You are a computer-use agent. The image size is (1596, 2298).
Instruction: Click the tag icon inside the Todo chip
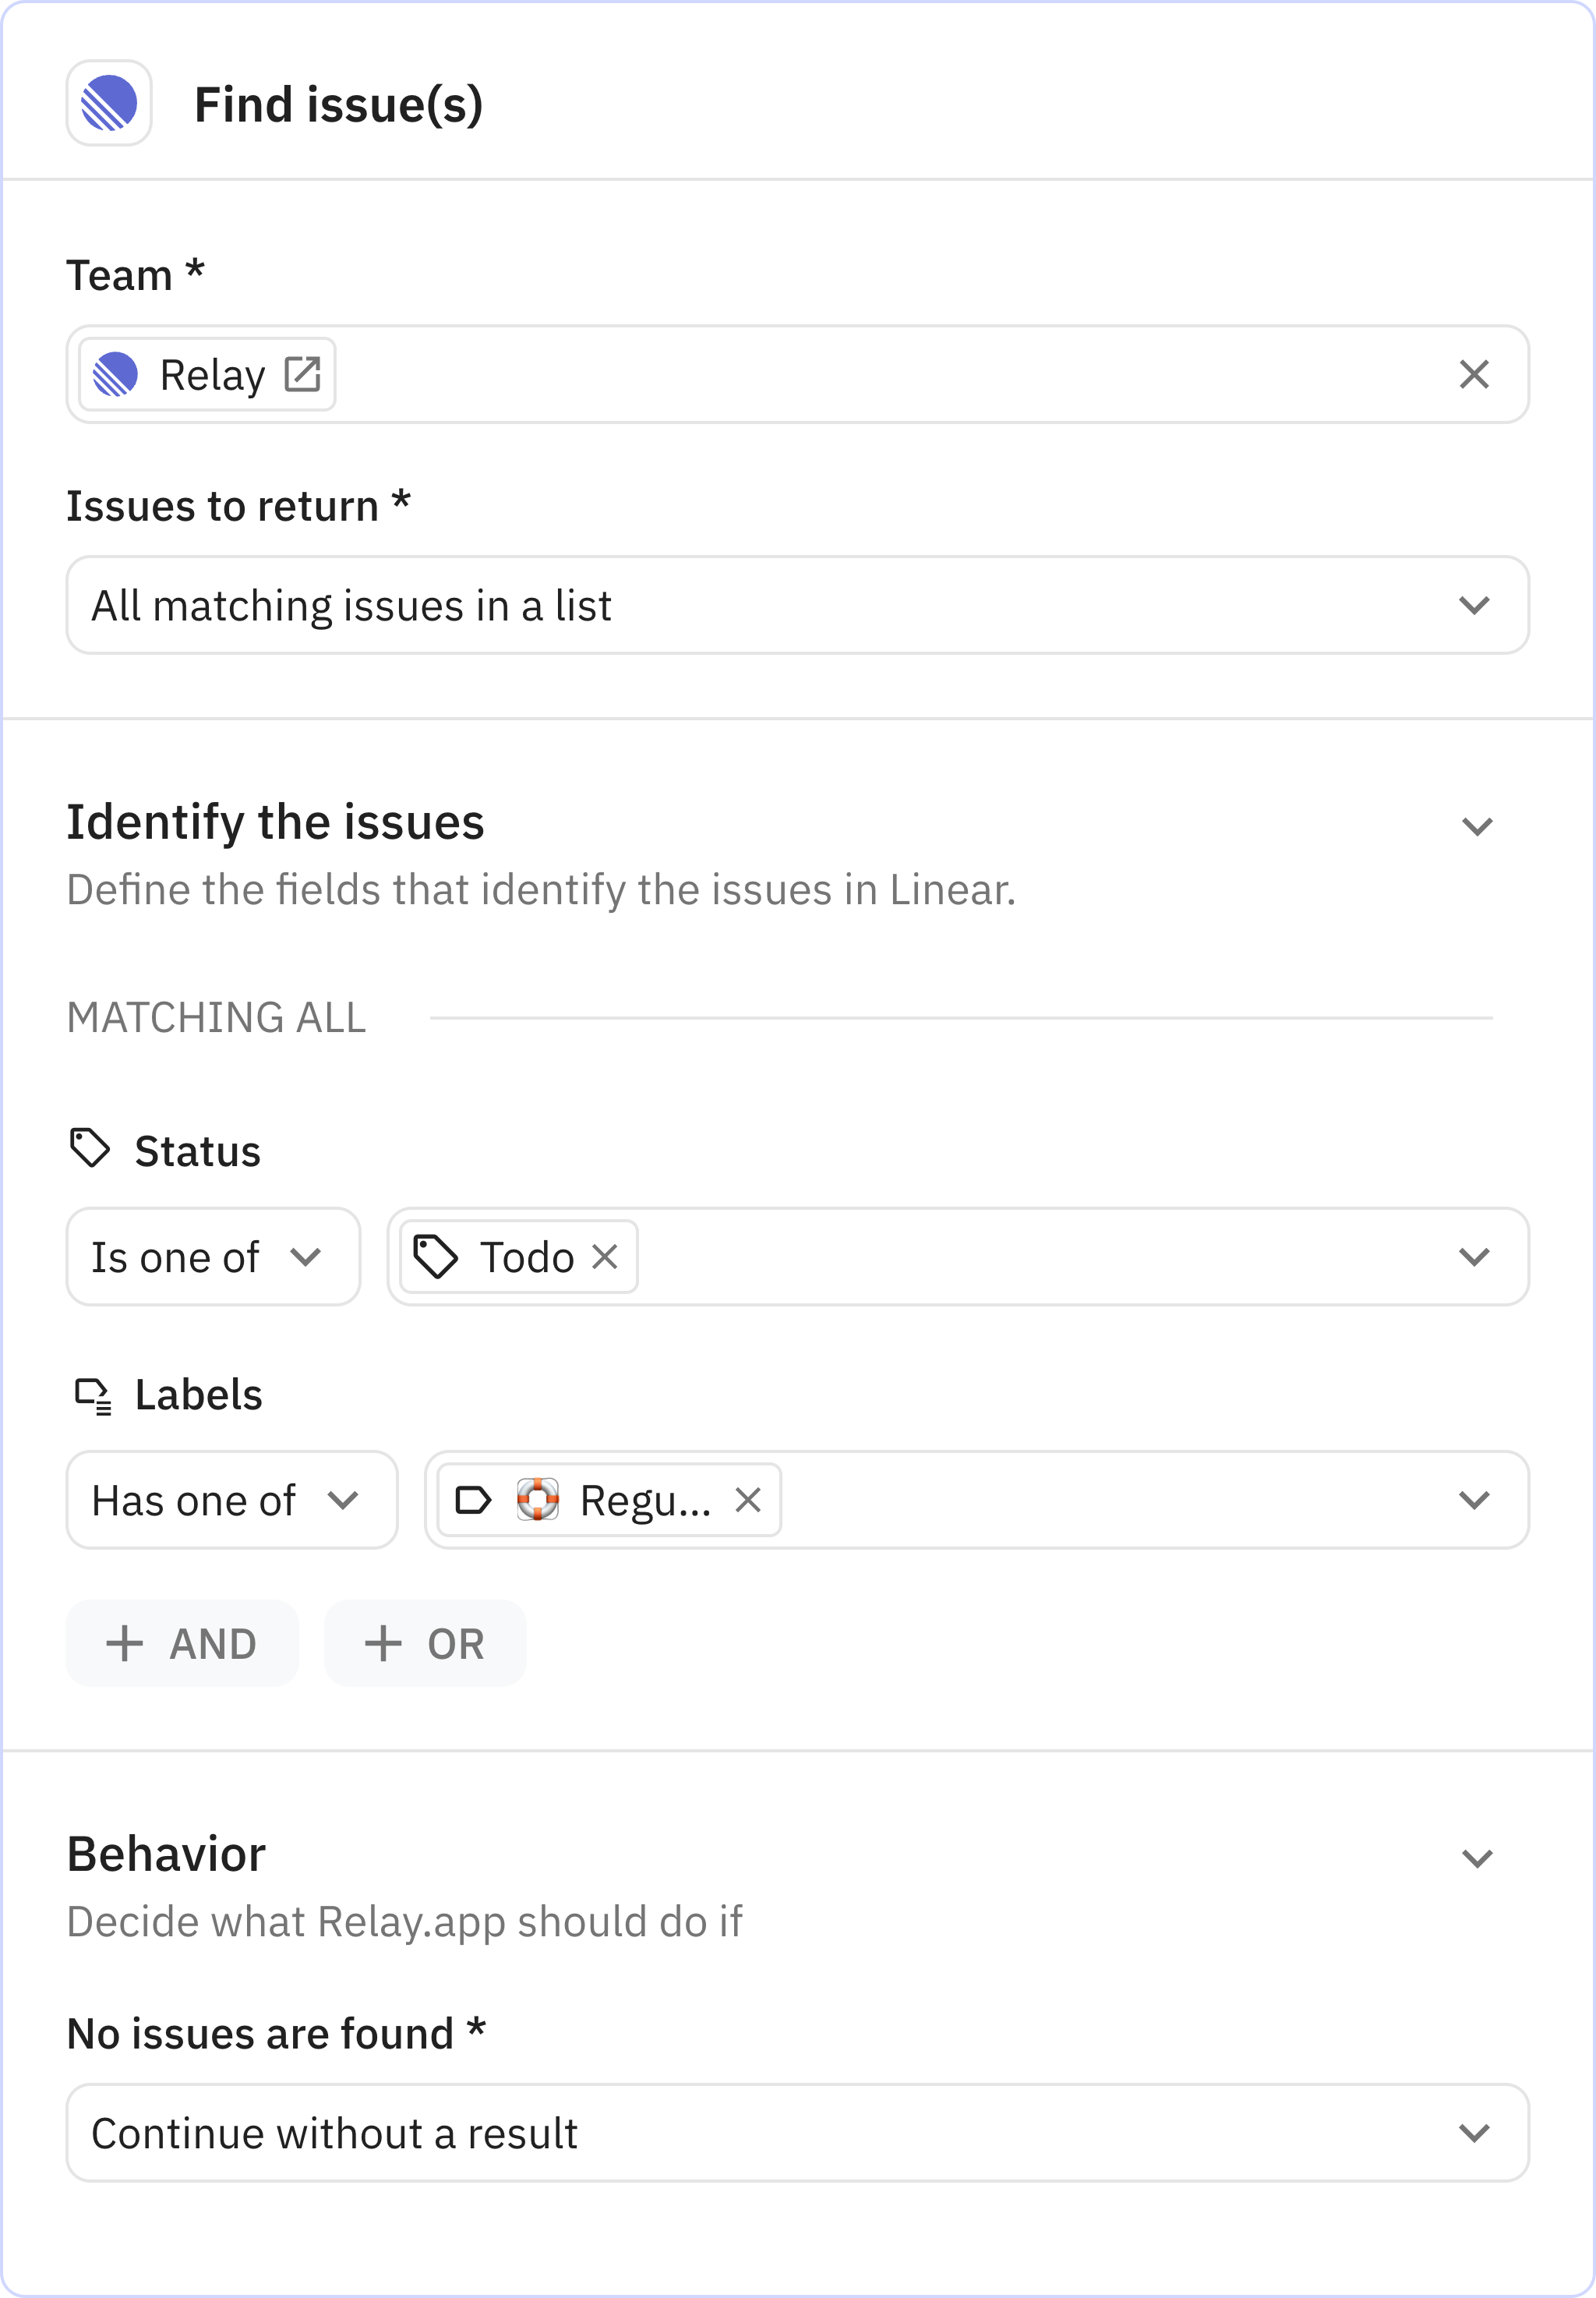click(x=437, y=1257)
